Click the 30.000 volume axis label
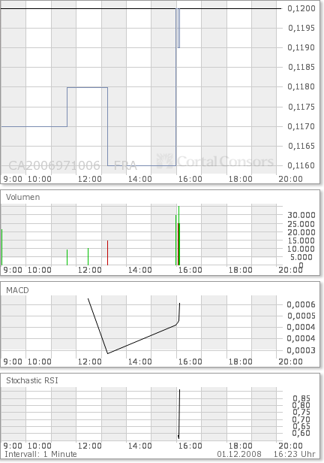This screenshot has height=463, width=324. [301, 215]
